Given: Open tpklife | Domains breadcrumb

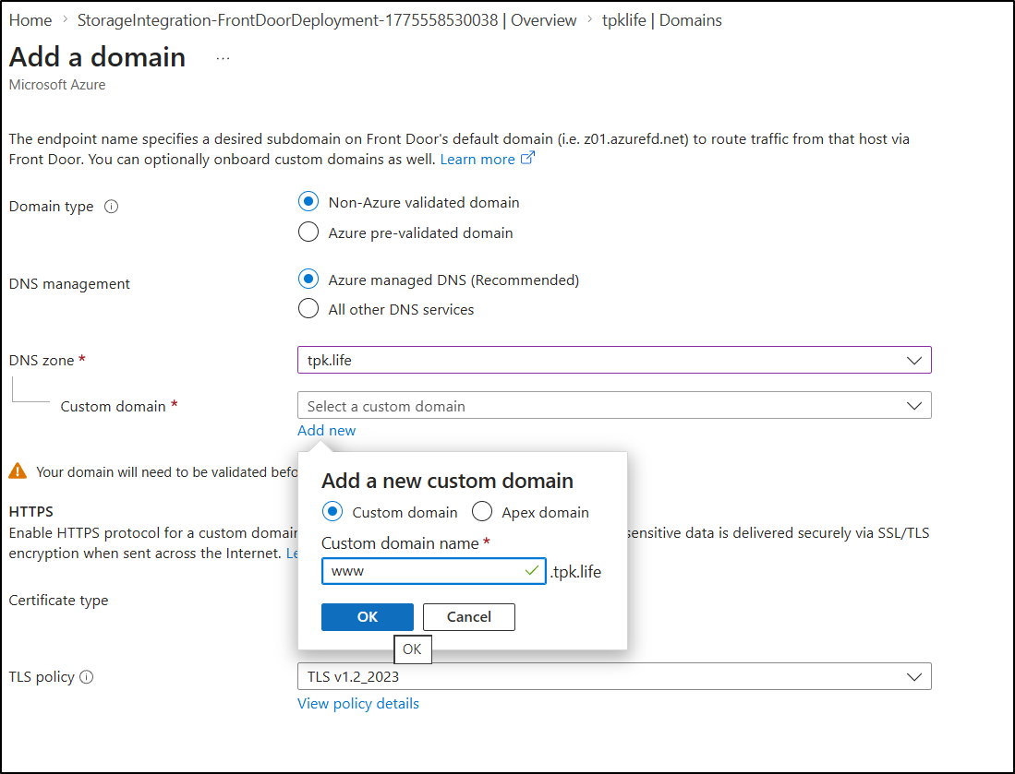Looking at the screenshot, I should [x=662, y=19].
